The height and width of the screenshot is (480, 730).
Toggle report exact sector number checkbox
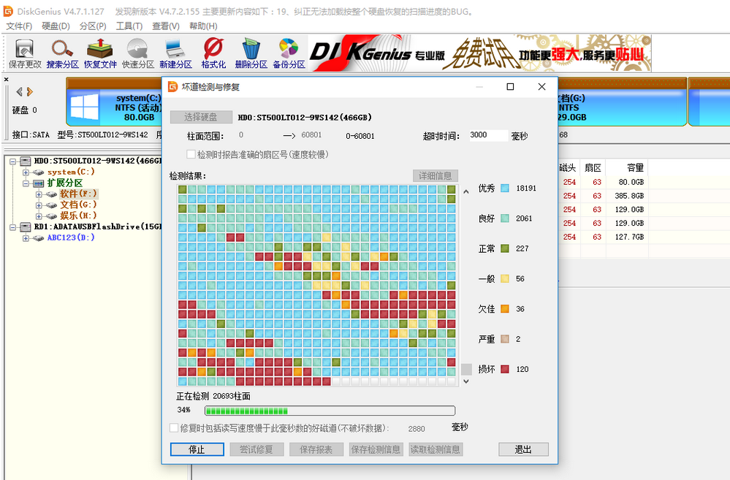pyautogui.click(x=191, y=154)
